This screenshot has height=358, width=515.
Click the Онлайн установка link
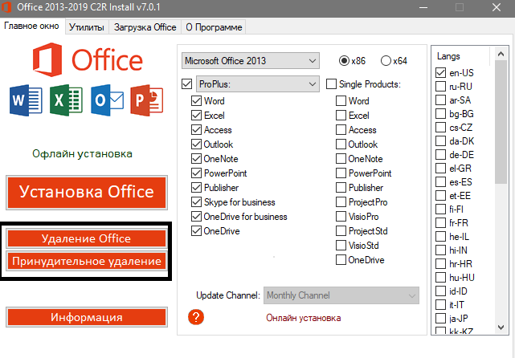[x=304, y=318]
